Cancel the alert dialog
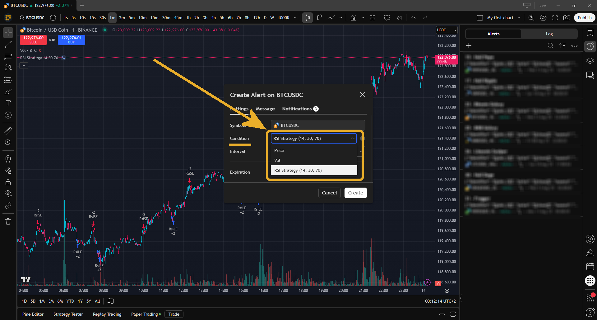Viewport: 597px width, 320px height. click(x=329, y=193)
